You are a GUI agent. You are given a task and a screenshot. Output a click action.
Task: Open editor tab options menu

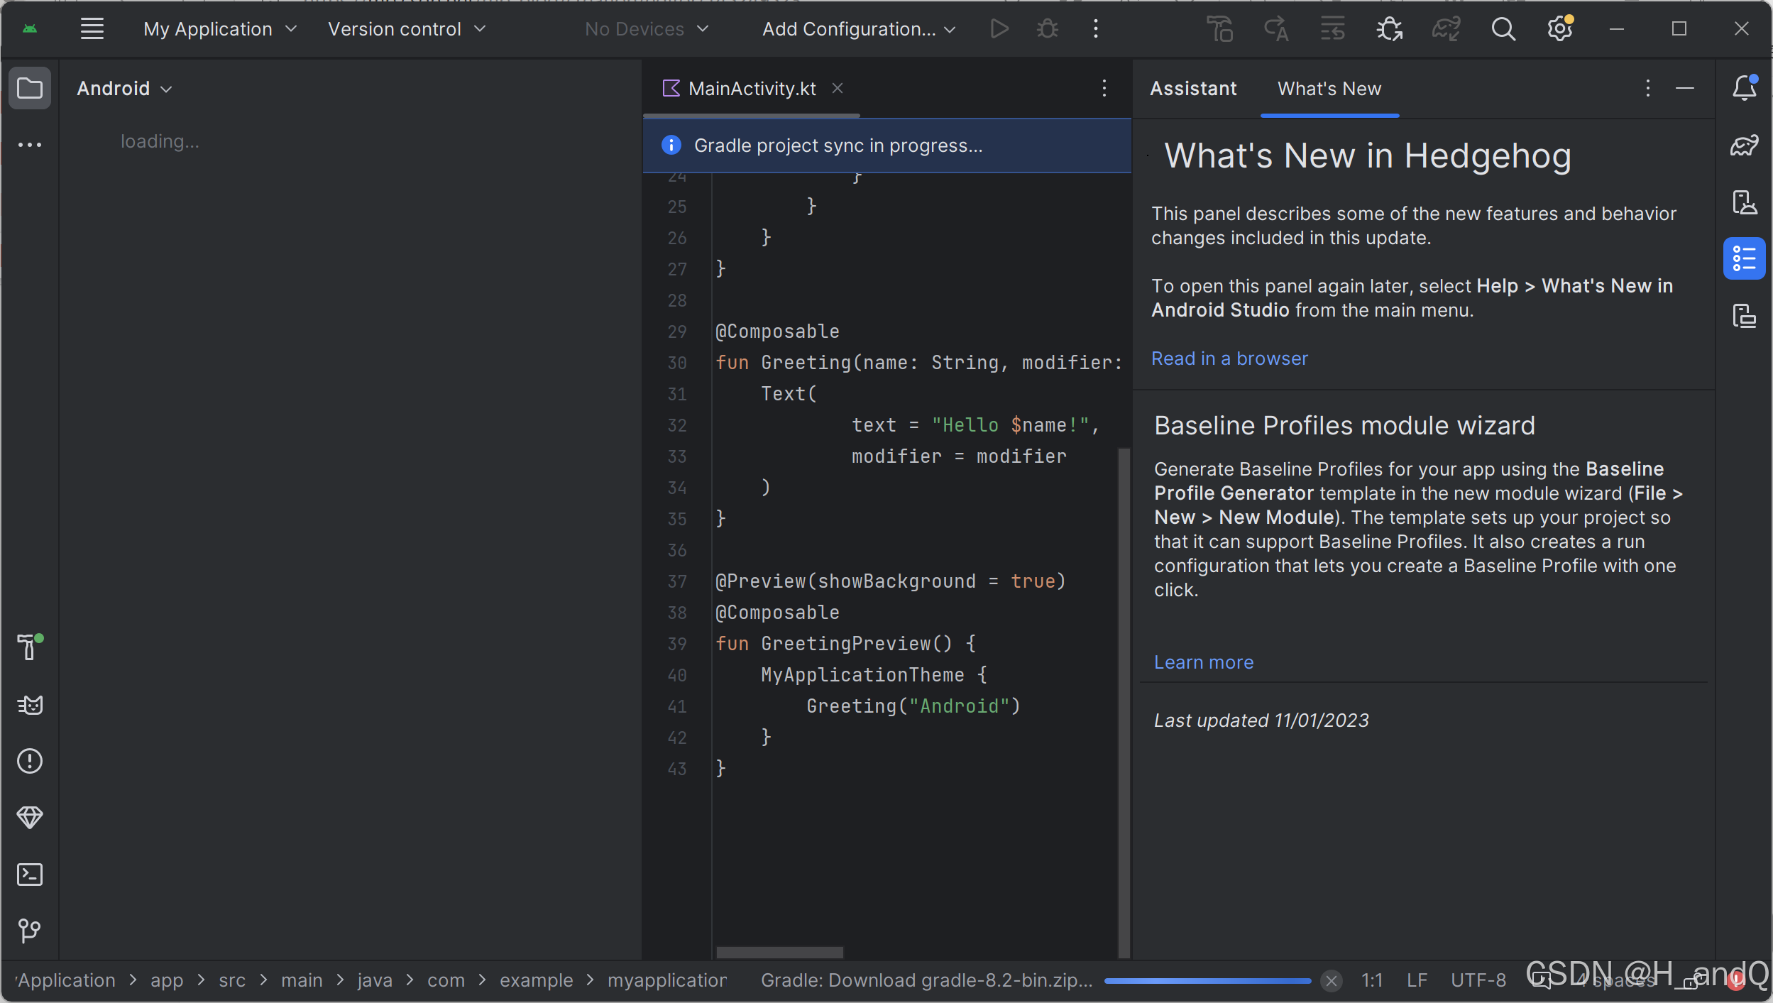1104,88
